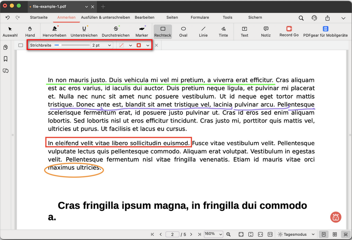
Task: Open the search magnifier
Action: point(301,18)
